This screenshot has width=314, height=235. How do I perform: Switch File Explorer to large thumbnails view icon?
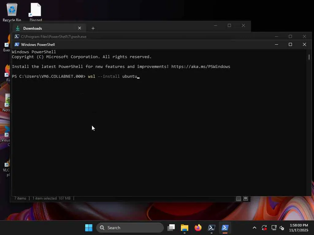tap(246, 198)
